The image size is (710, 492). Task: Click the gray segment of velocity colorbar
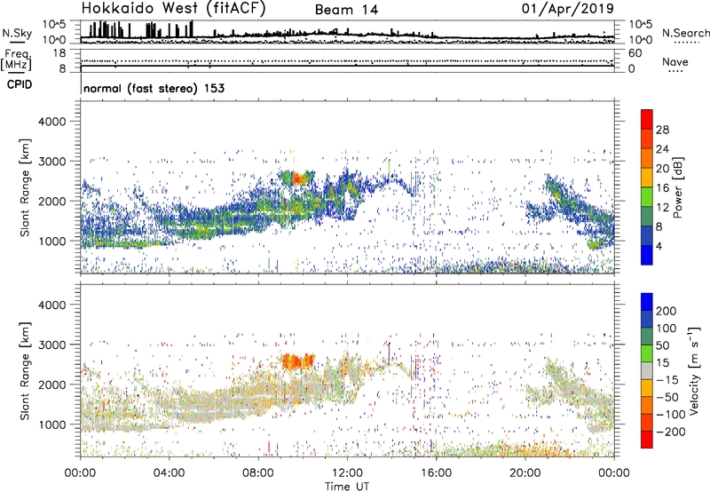coord(647,371)
